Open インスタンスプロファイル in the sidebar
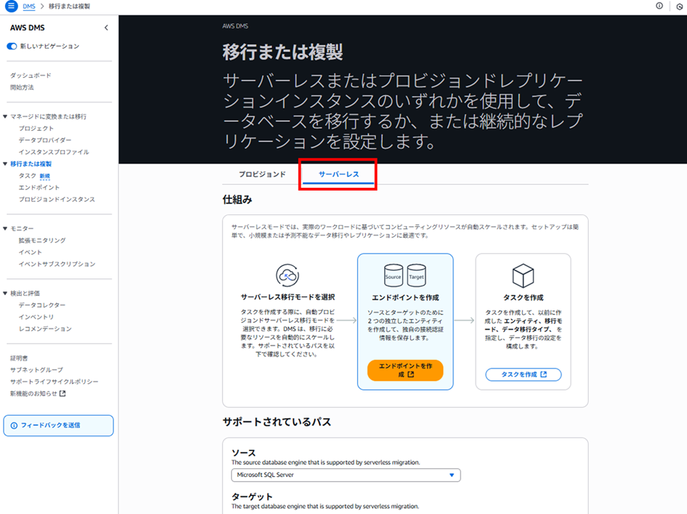Image resolution: width=687 pixels, height=514 pixels. 54,152
